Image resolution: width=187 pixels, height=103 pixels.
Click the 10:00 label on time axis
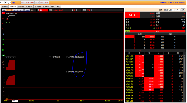31,101
